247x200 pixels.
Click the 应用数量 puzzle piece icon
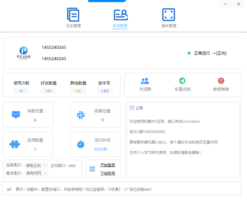pos(14,144)
